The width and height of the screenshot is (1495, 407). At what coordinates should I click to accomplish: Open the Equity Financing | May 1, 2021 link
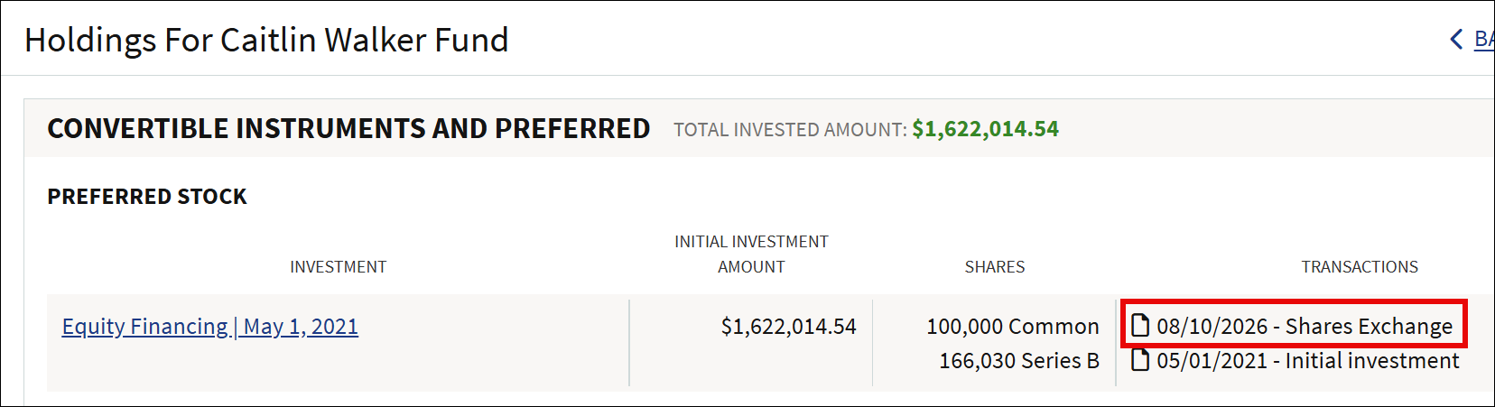coord(209,326)
